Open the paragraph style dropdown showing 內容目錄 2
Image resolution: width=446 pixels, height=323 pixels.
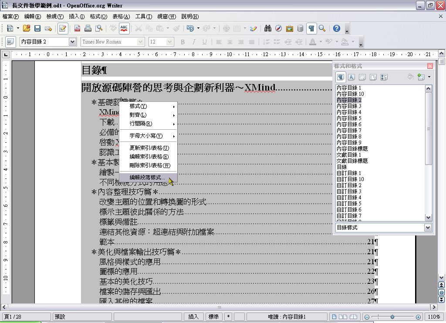73,42
